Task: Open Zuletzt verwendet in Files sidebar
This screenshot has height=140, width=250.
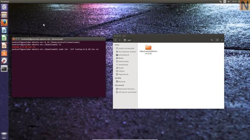Action: (125, 48)
